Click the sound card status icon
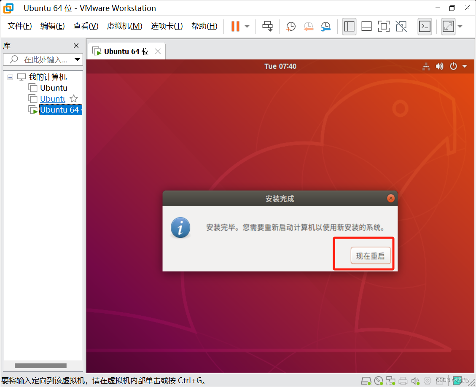The height and width of the screenshot is (387, 476). (415, 381)
